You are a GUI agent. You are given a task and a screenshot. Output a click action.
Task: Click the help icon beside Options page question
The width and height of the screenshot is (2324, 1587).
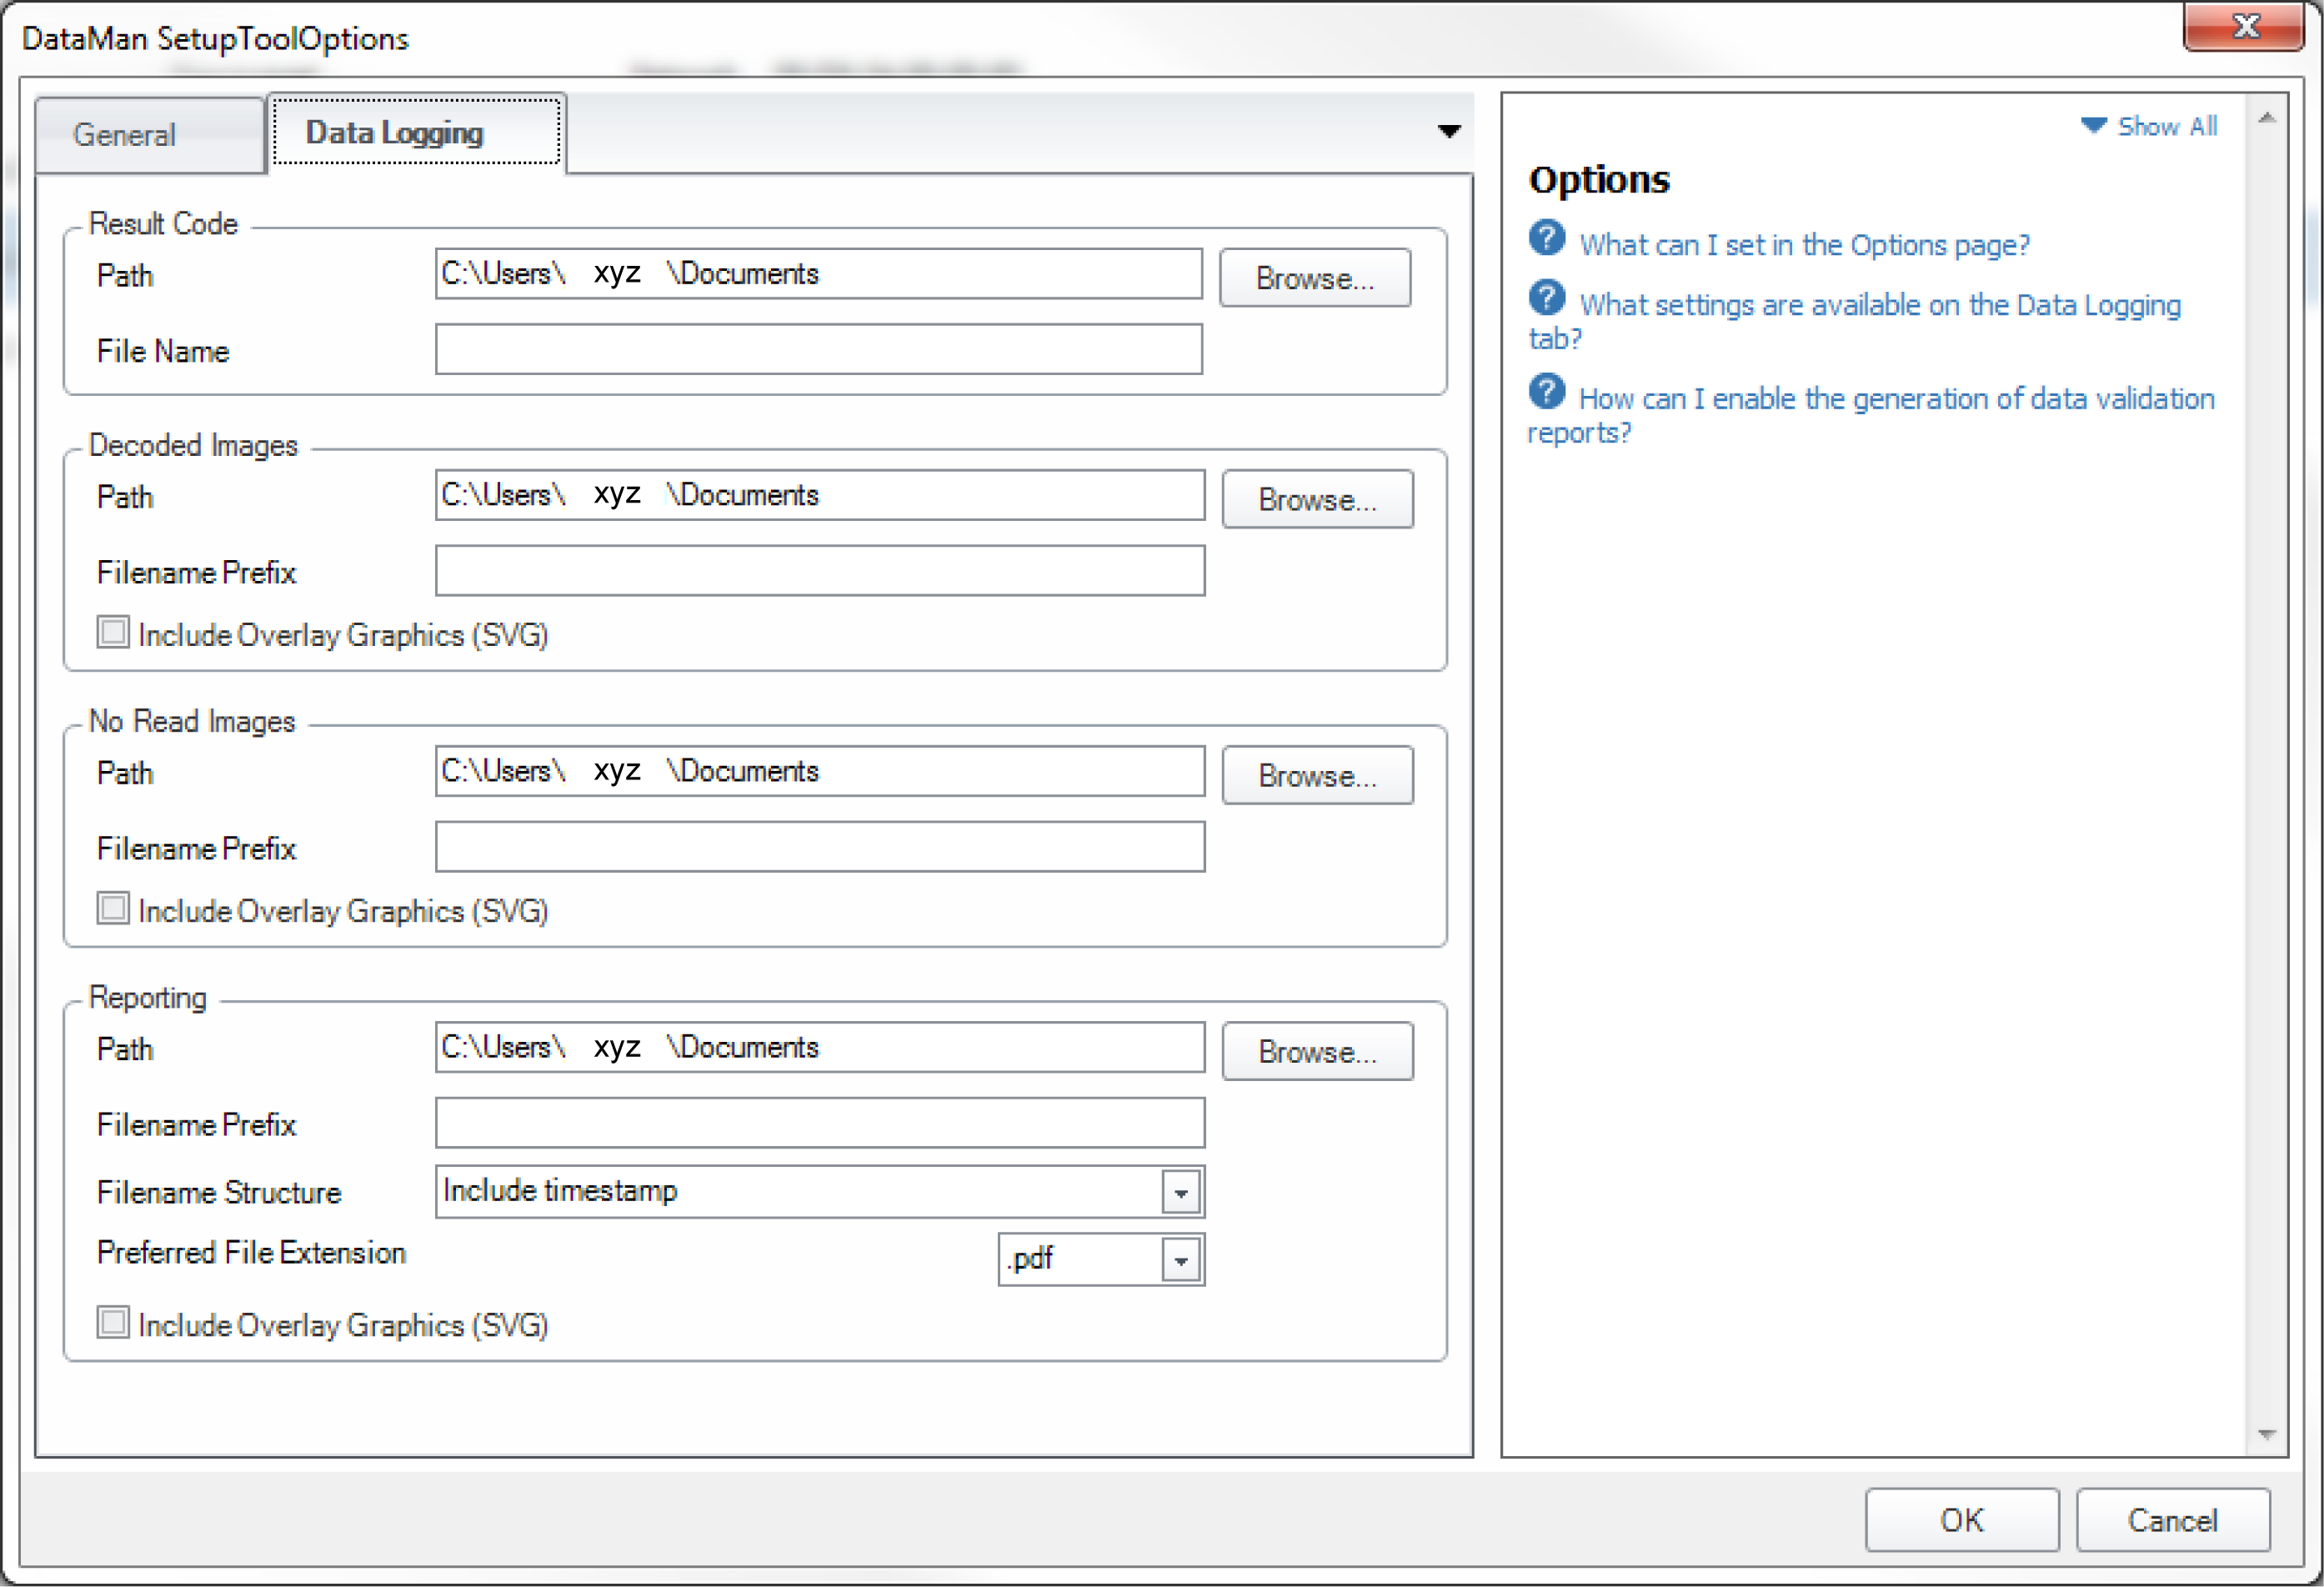click(x=1546, y=239)
